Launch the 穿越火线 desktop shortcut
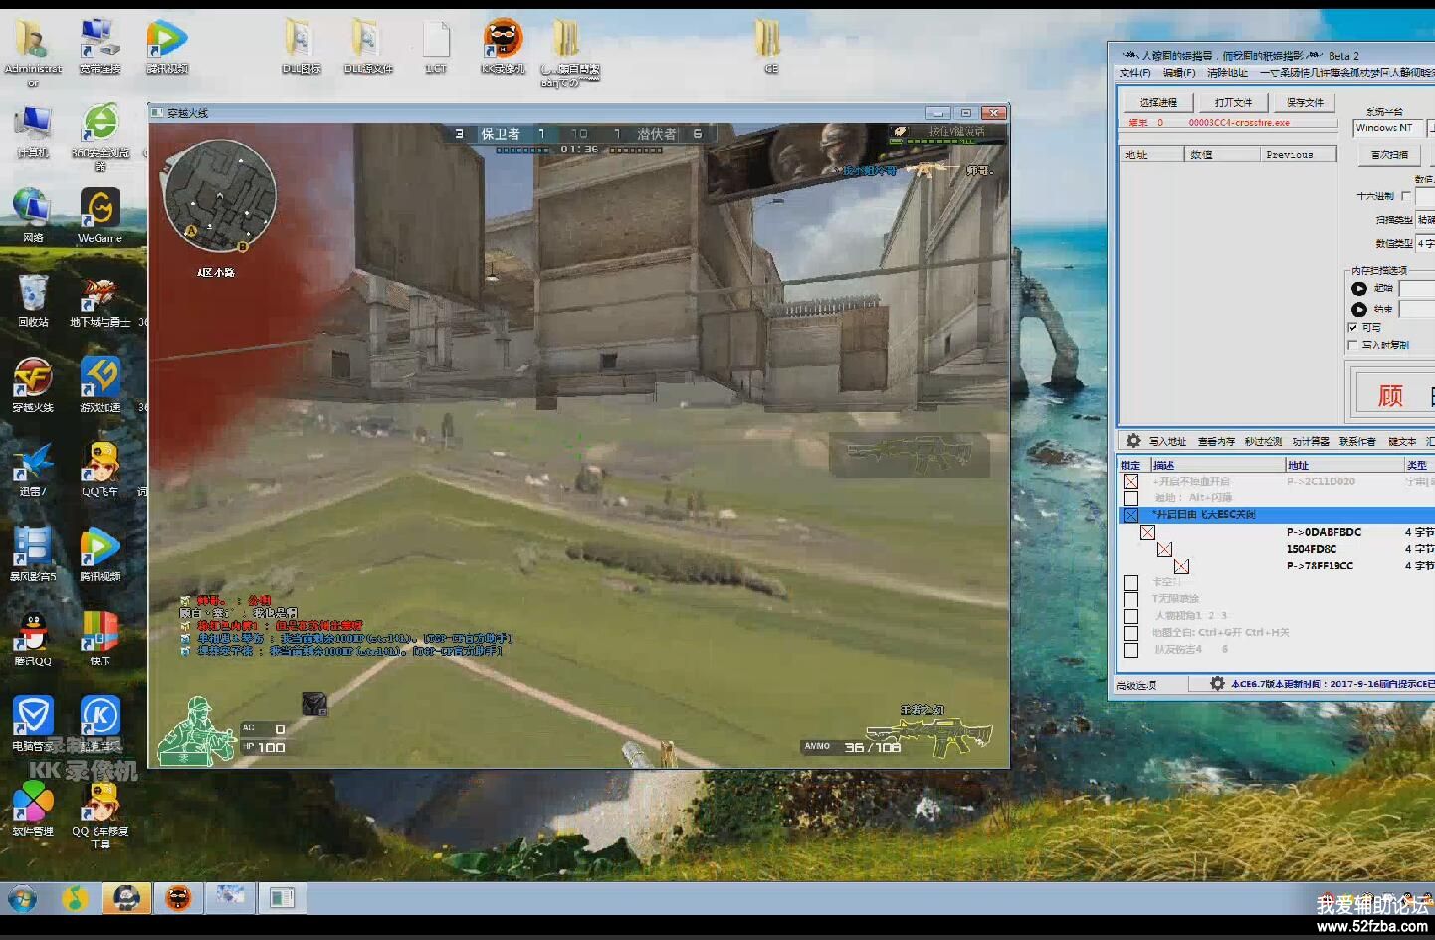The height and width of the screenshot is (940, 1435). pos(33,383)
